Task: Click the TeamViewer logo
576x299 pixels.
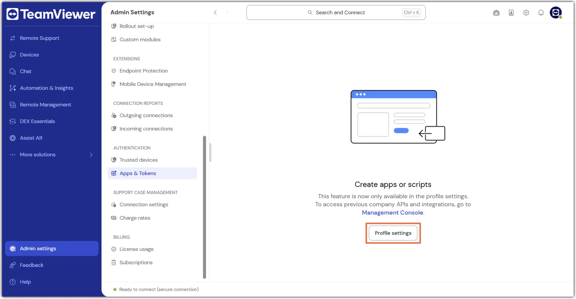Action: click(51, 14)
